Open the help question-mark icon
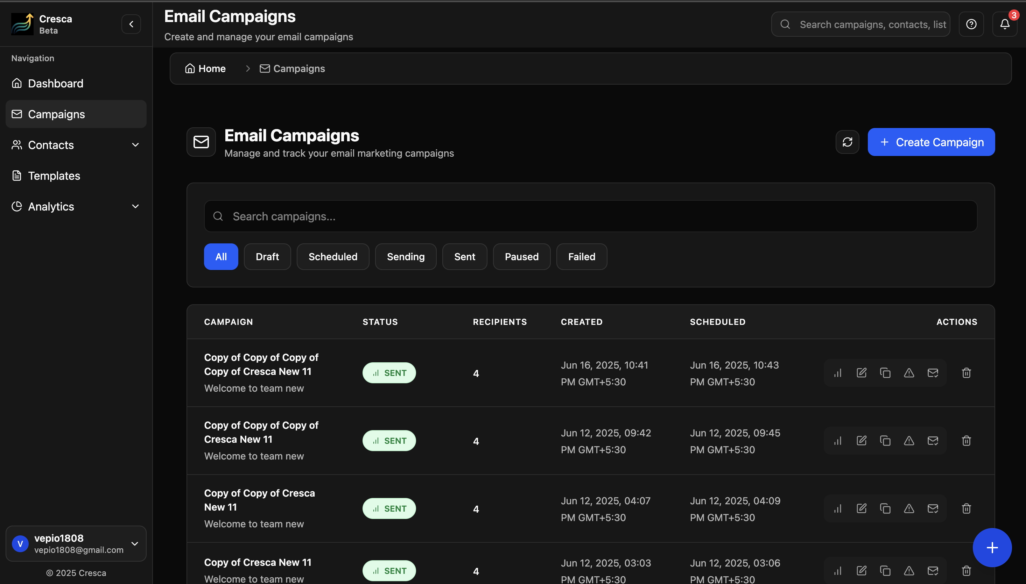1026x584 pixels. [x=971, y=24]
